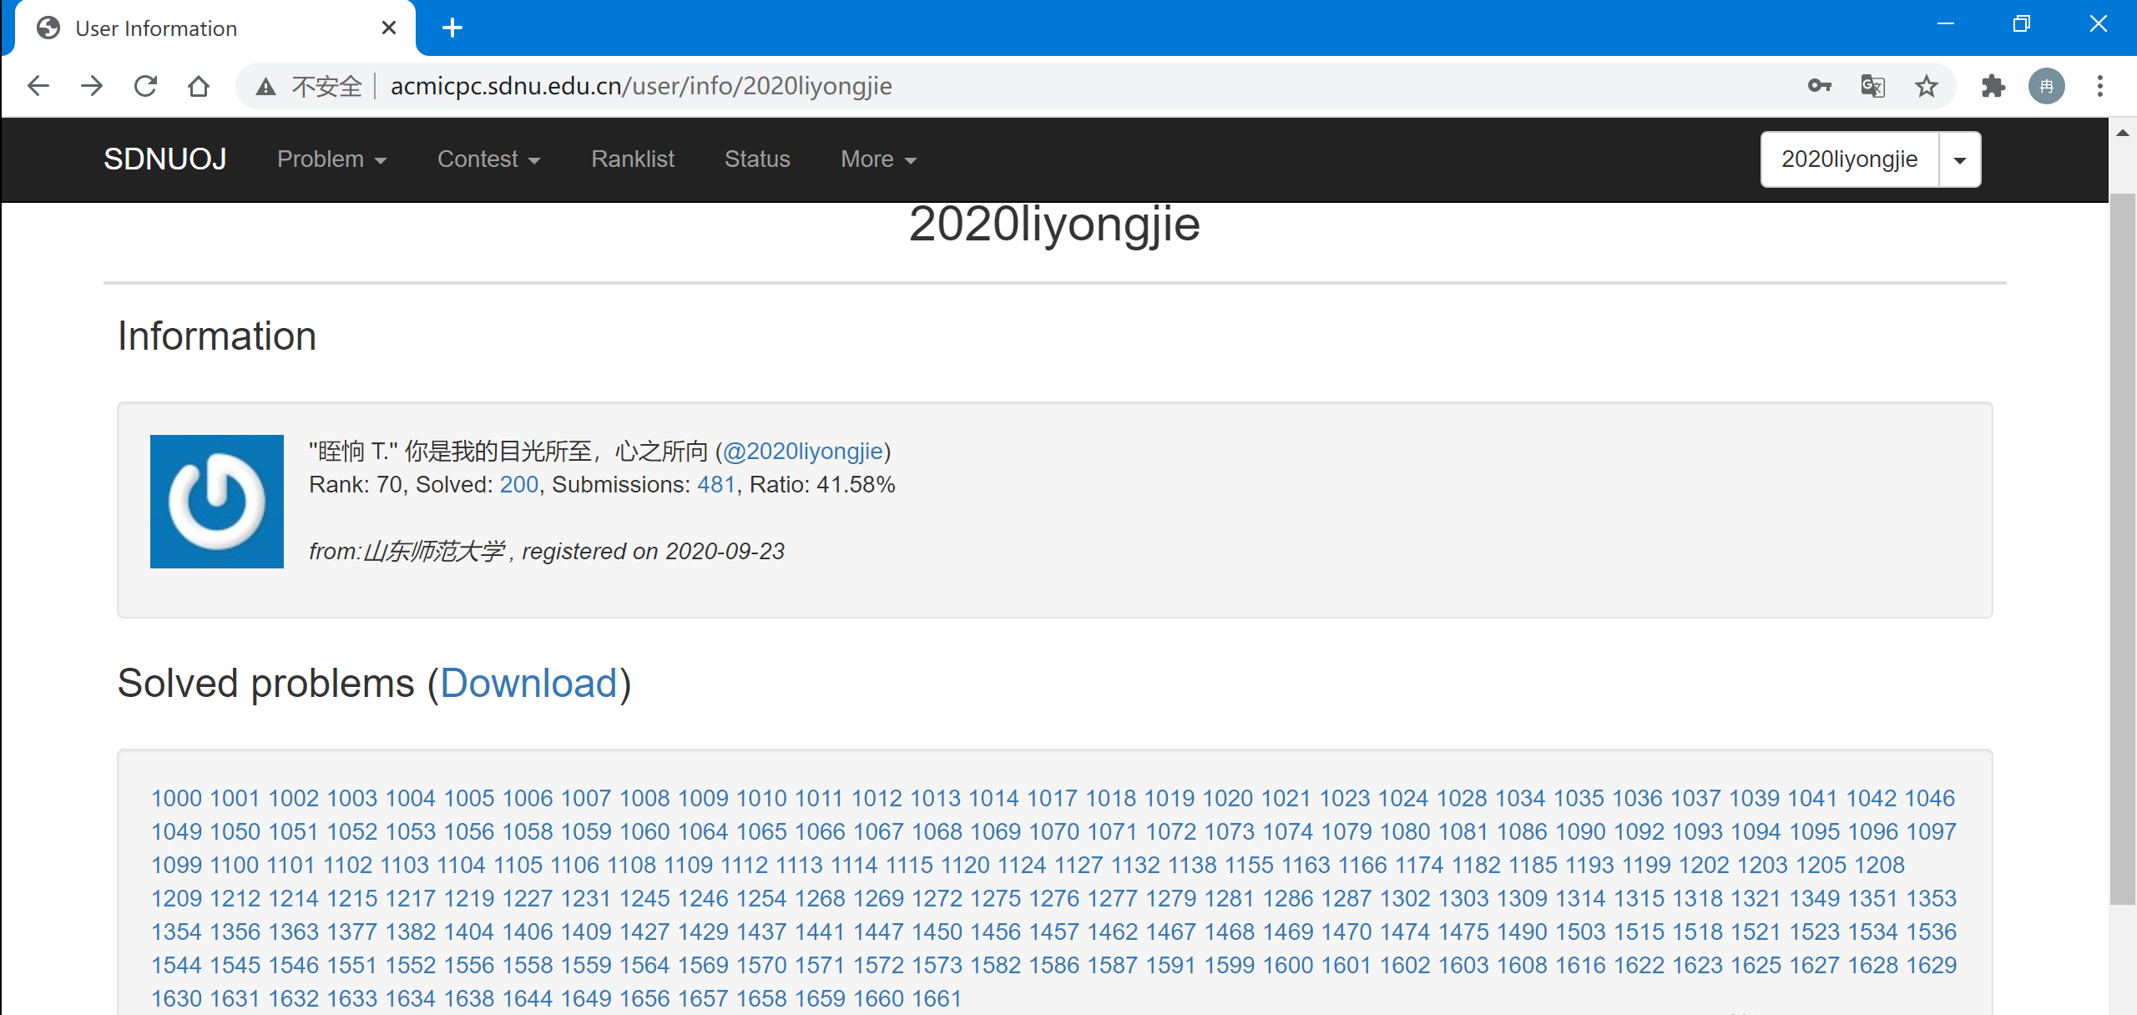Image resolution: width=2137 pixels, height=1015 pixels.
Task: Open the Ranklist page
Action: click(x=632, y=159)
